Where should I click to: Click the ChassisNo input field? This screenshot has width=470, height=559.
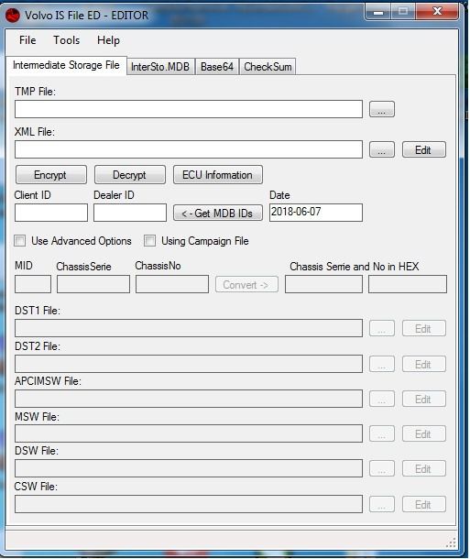pyautogui.click(x=172, y=284)
